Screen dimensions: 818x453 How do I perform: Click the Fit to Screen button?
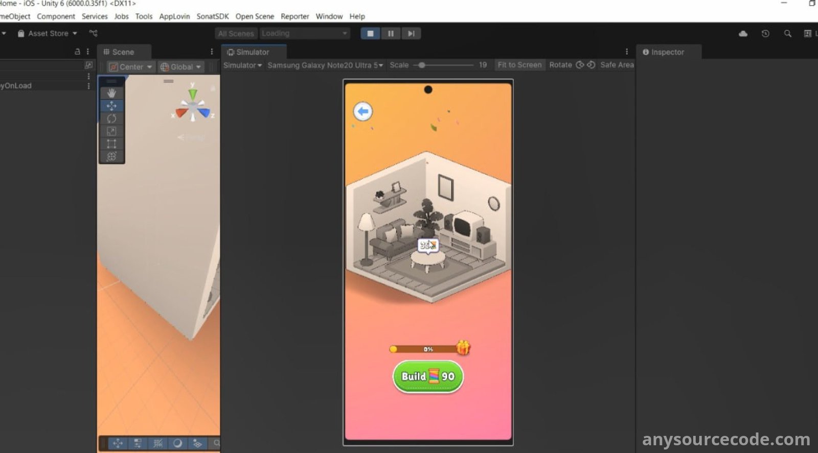[x=519, y=65]
